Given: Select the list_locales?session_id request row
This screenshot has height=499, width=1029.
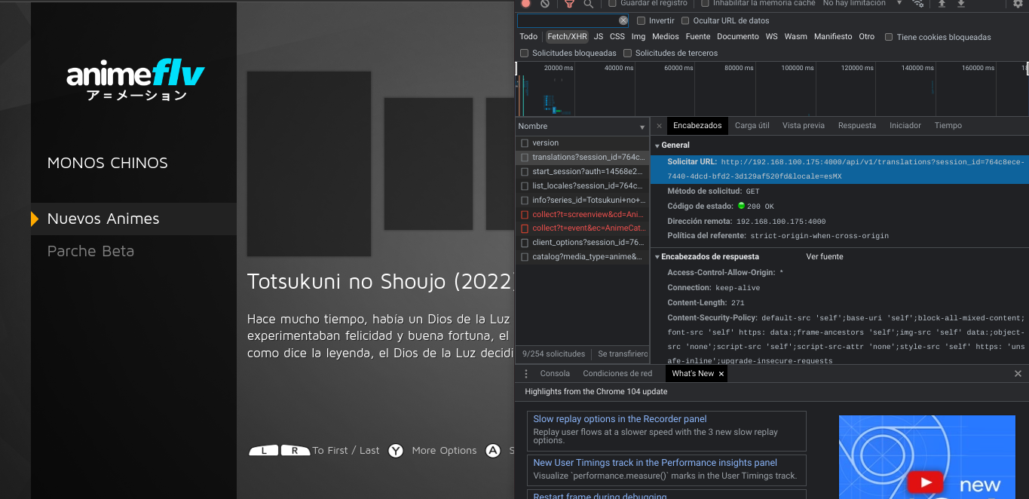Looking at the screenshot, I should coord(582,186).
